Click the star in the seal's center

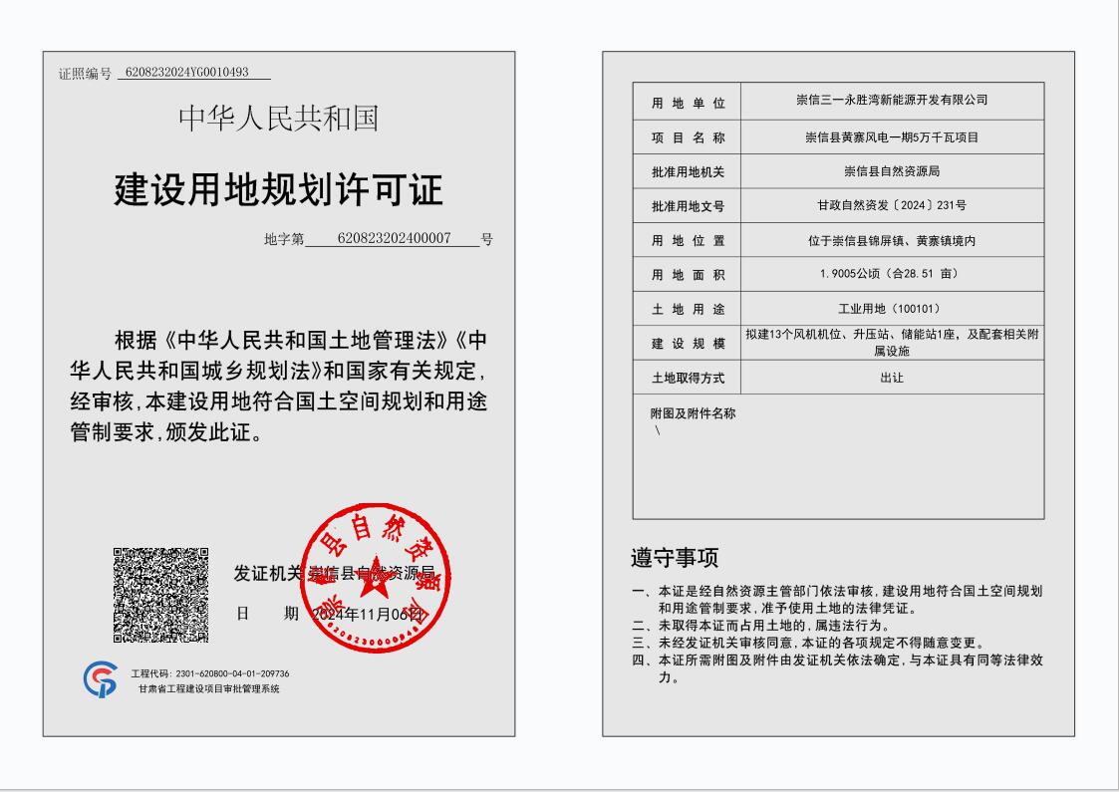pos(376,575)
